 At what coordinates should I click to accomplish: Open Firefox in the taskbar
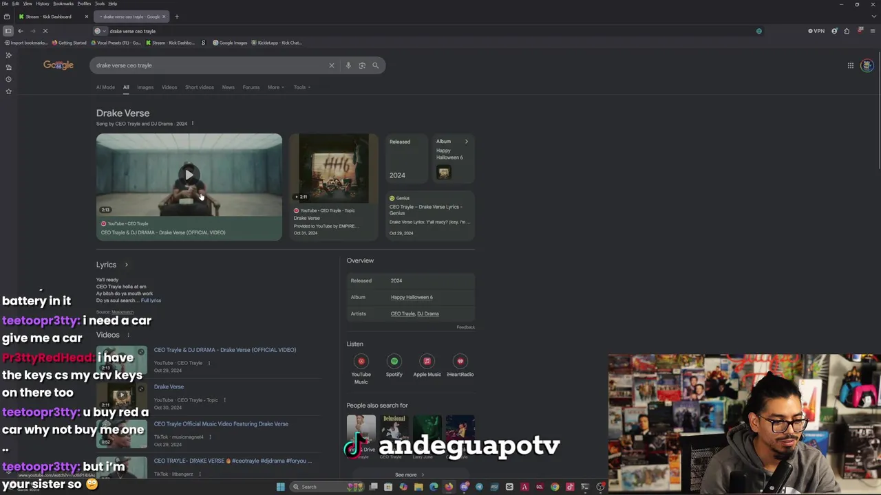pos(448,487)
